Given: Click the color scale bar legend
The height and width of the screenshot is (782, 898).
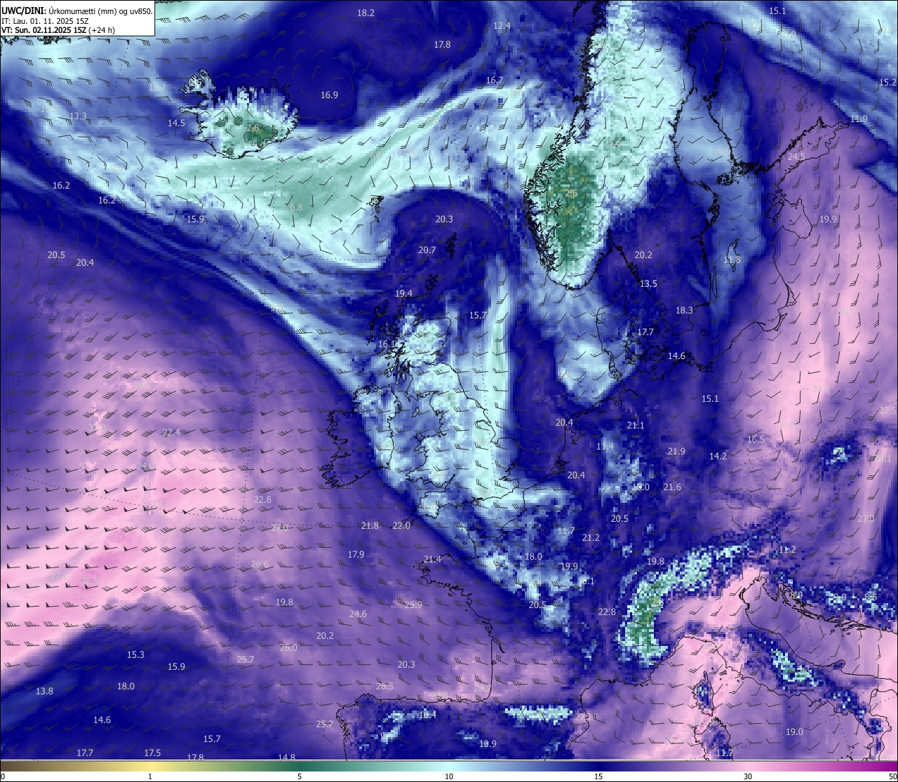Looking at the screenshot, I should coord(449,766).
